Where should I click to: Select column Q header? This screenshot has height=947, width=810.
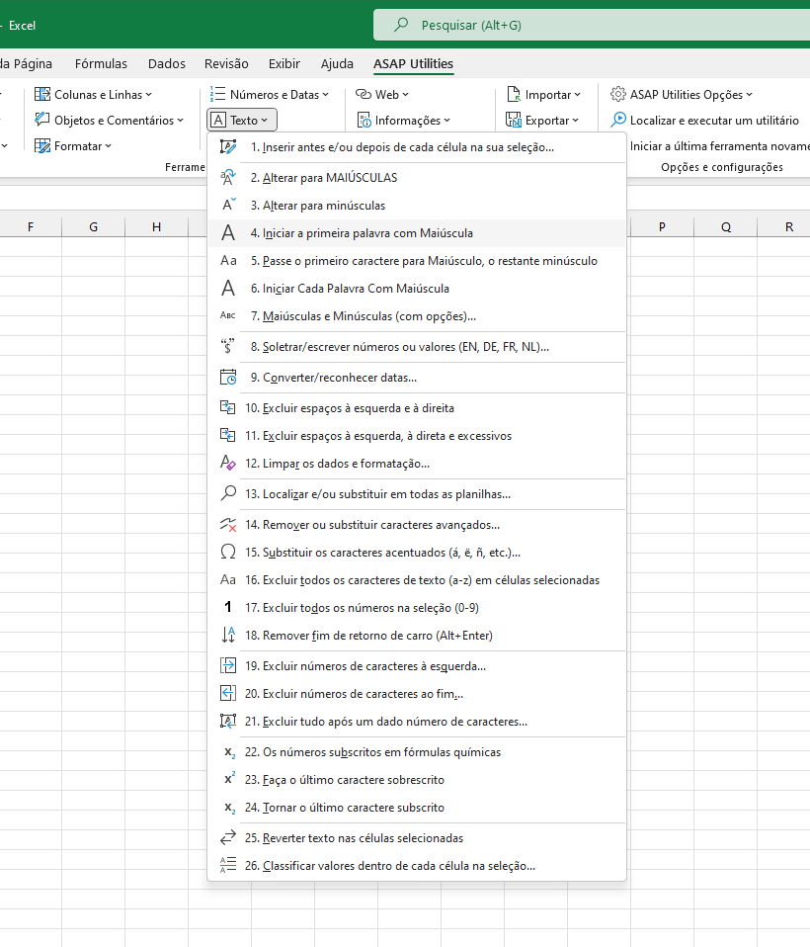pyautogui.click(x=725, y=227)
